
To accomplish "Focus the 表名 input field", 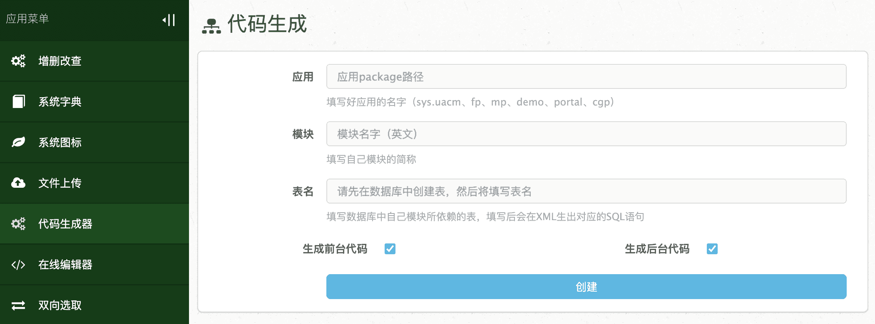I will tap(586, 191).
